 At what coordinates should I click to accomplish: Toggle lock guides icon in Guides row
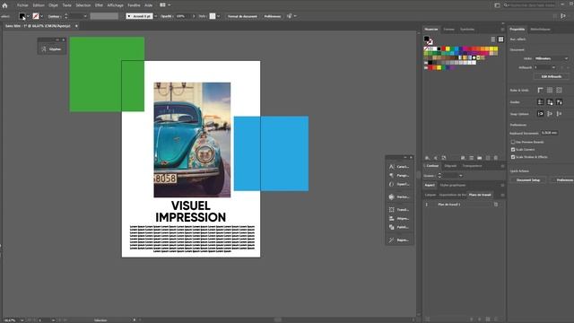click(x=550, y=102)
